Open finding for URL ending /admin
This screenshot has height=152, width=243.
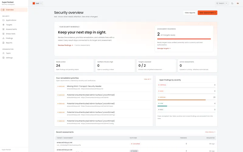pos(104,96)
